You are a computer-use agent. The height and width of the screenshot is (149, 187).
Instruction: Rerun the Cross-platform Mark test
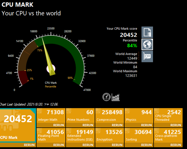tap(176, 145)
